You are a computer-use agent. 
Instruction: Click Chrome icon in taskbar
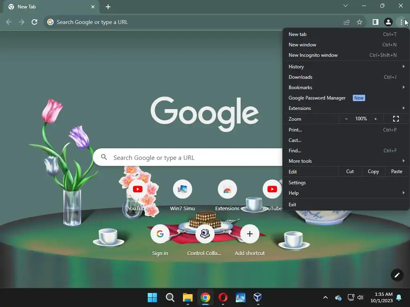(205, 297)
